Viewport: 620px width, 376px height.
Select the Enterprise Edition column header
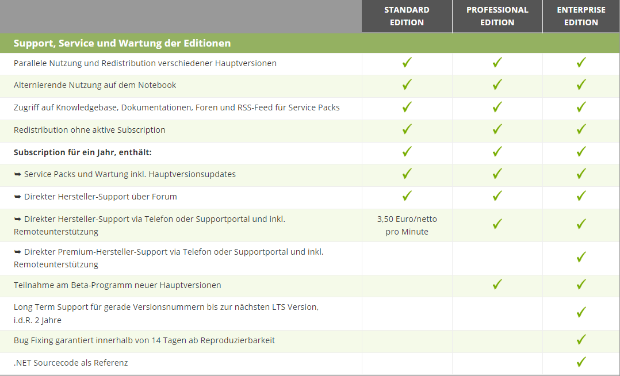pos(581,16)
